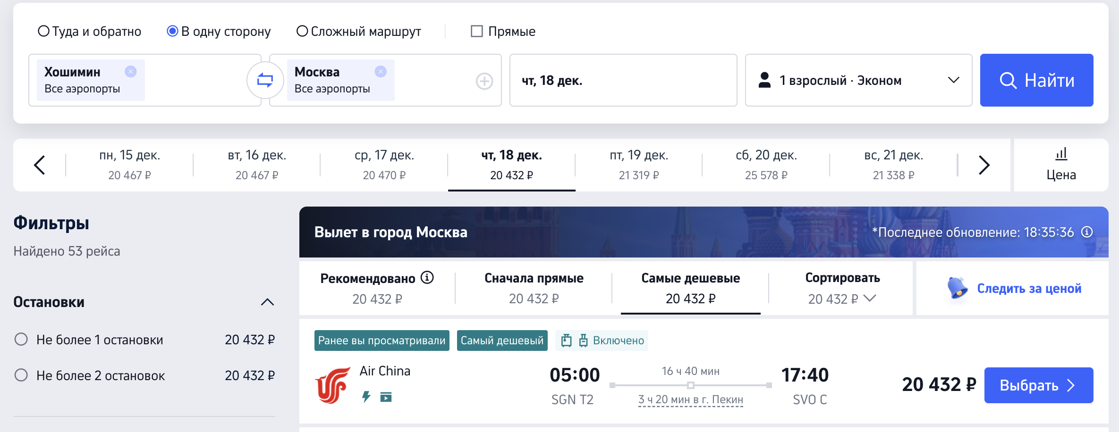
Task: Show previous dates with left arrow
Action: coord(40,165)
